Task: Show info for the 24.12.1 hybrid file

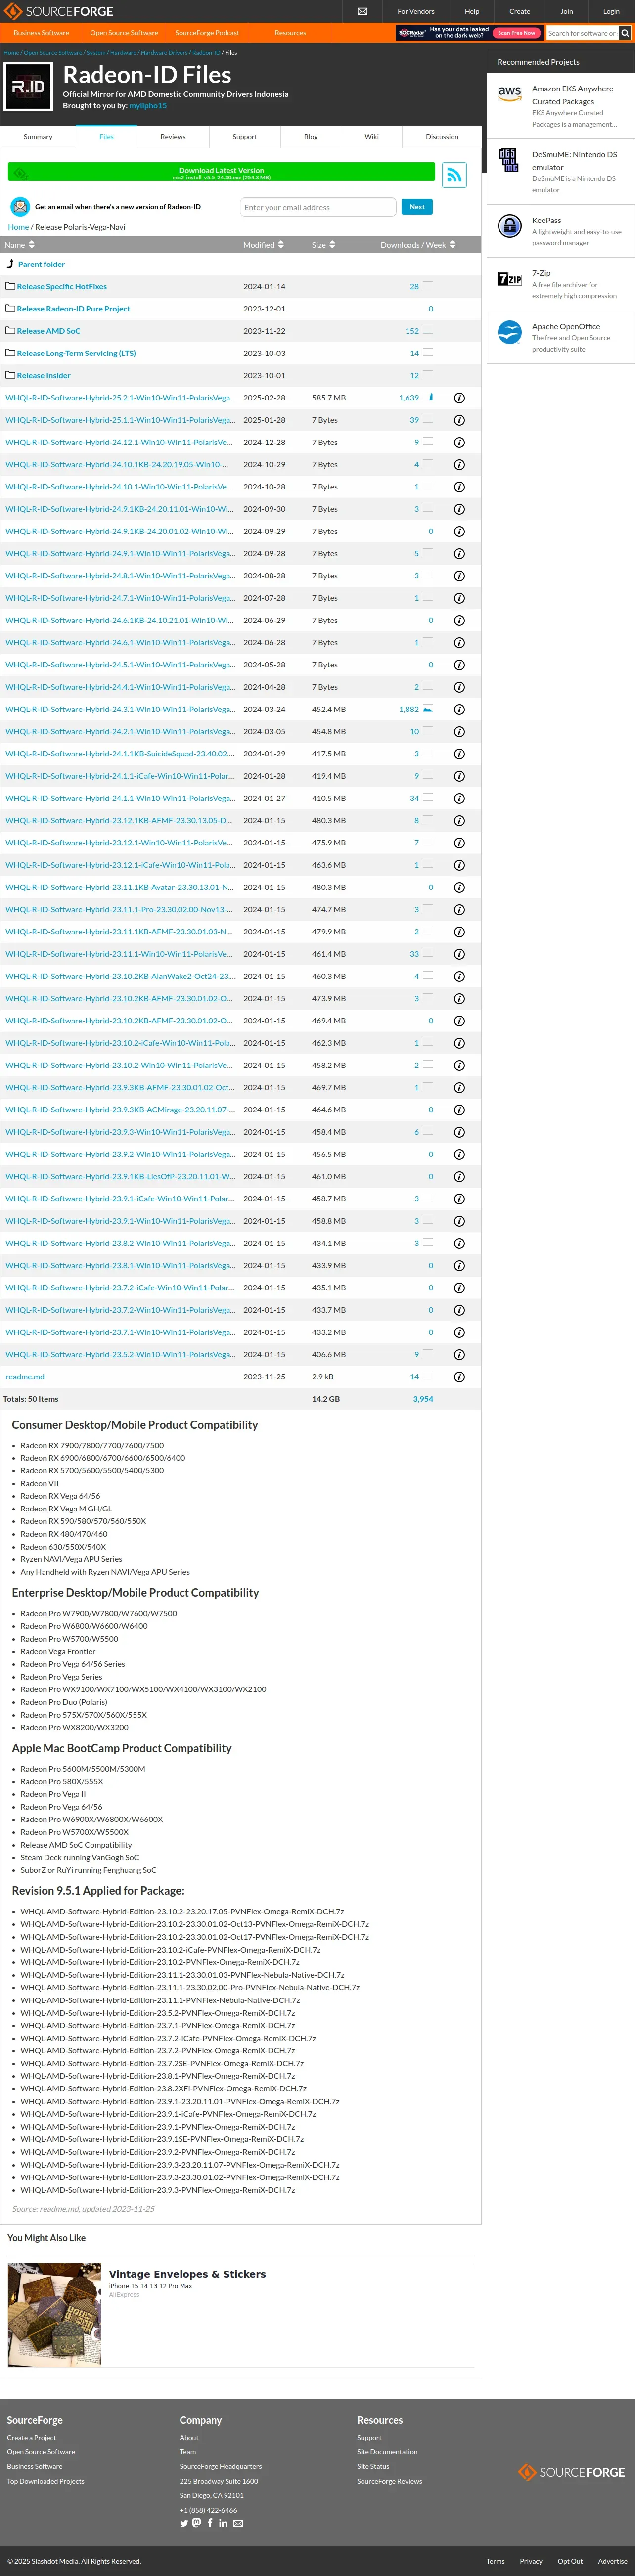Action: pos(459,442)
